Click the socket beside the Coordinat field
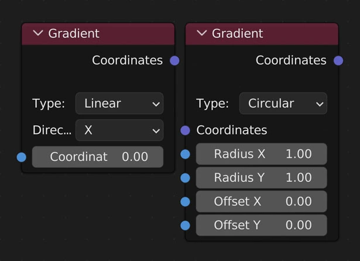Screen dimensions: 360x261 (22, 157)
